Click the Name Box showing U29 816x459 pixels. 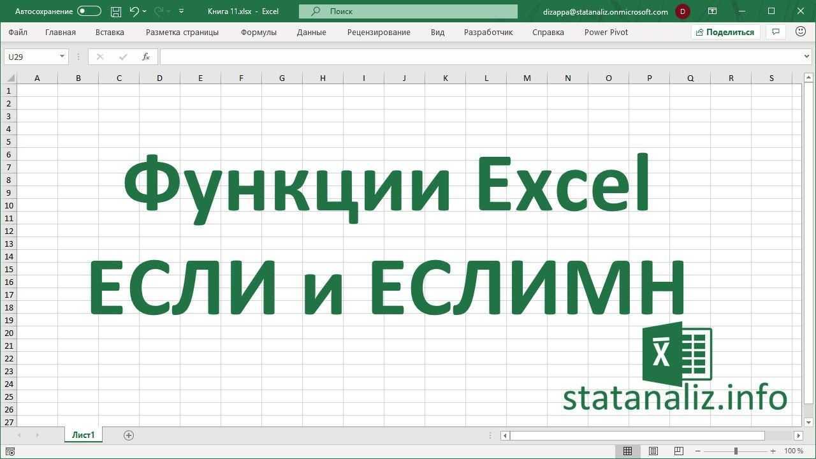31,57
